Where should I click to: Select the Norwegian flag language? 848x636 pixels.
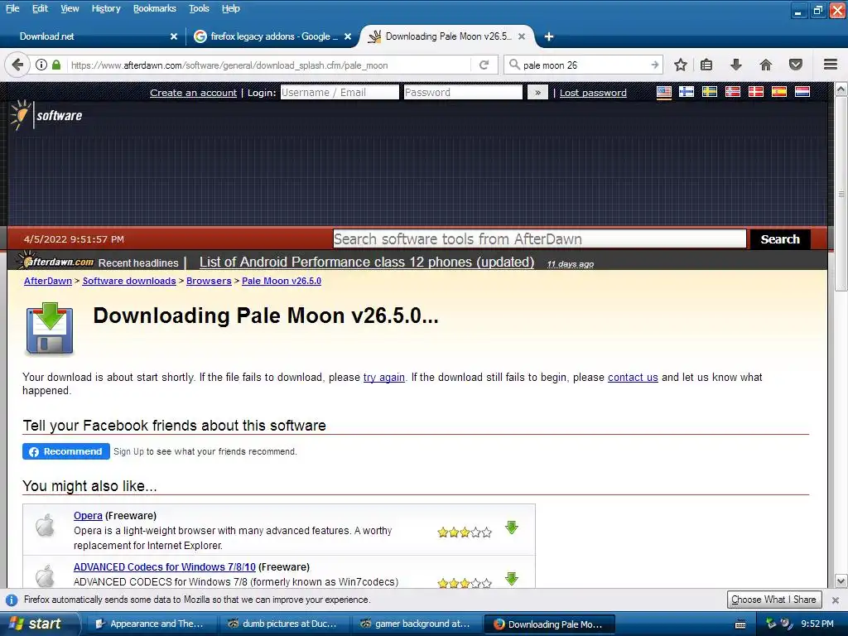click(x=733, y=92)
